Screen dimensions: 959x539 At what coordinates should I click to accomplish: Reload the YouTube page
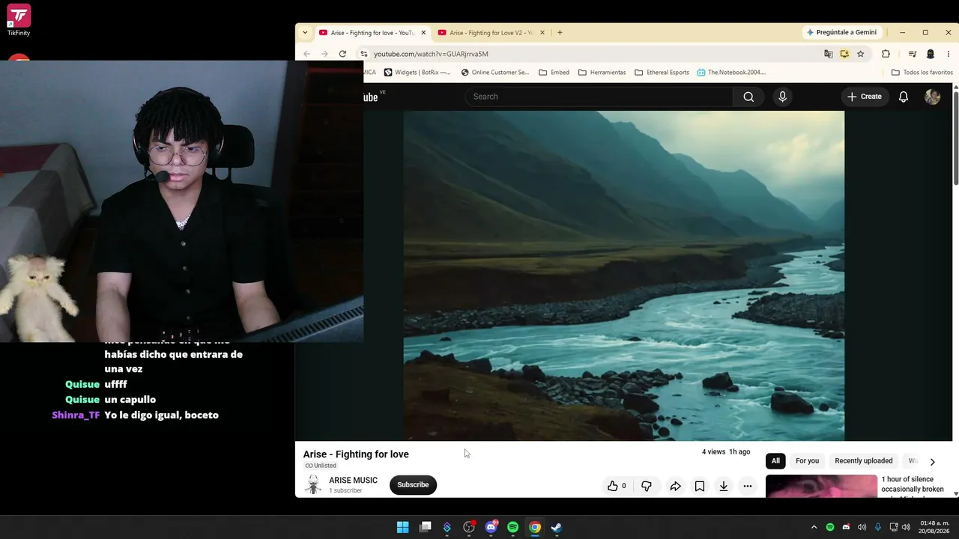click(x=342, y=54)
